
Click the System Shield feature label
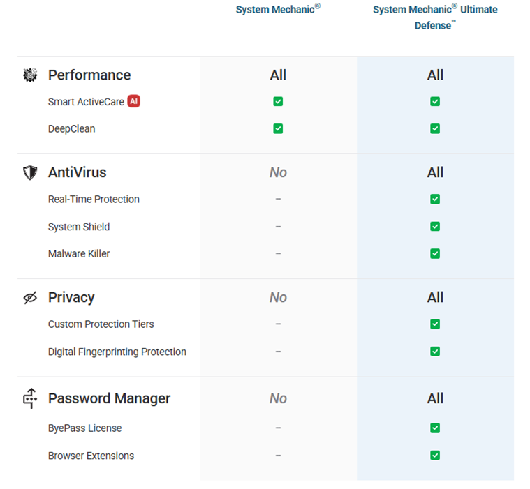[78, 227]
